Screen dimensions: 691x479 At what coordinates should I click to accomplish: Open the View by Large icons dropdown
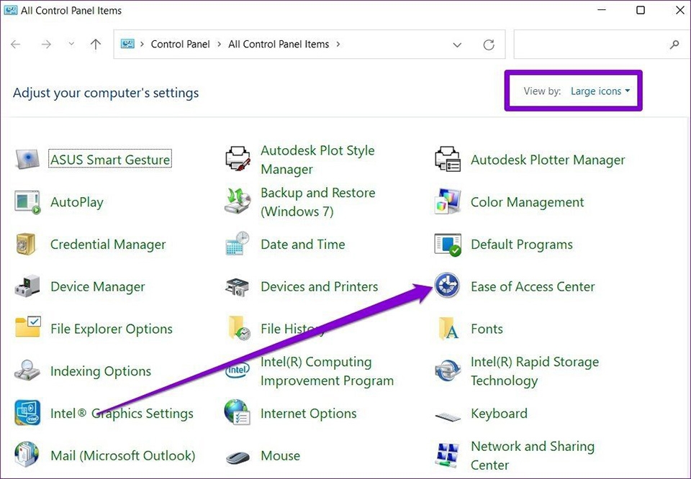600,91
